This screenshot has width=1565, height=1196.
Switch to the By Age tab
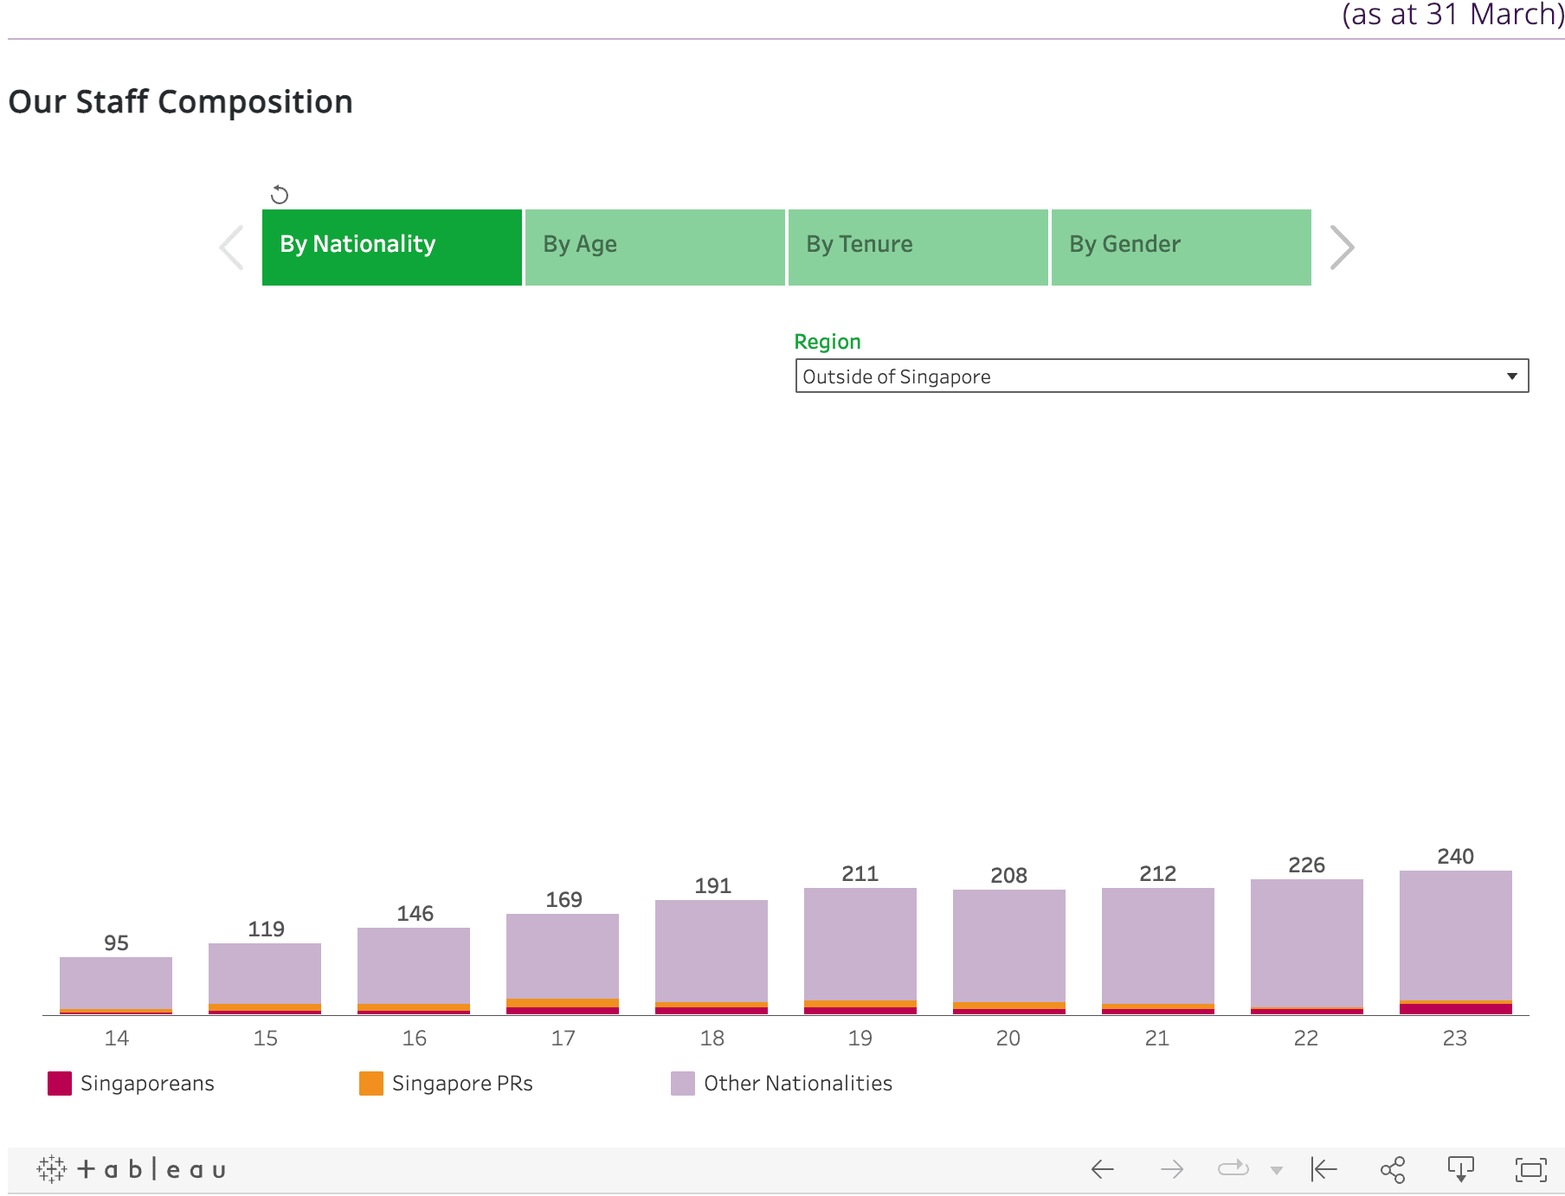tap(655, 248)
